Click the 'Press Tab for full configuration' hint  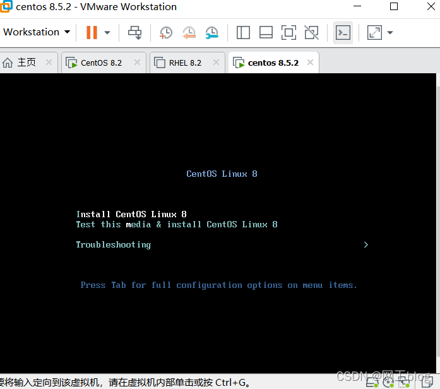point(218,285)
